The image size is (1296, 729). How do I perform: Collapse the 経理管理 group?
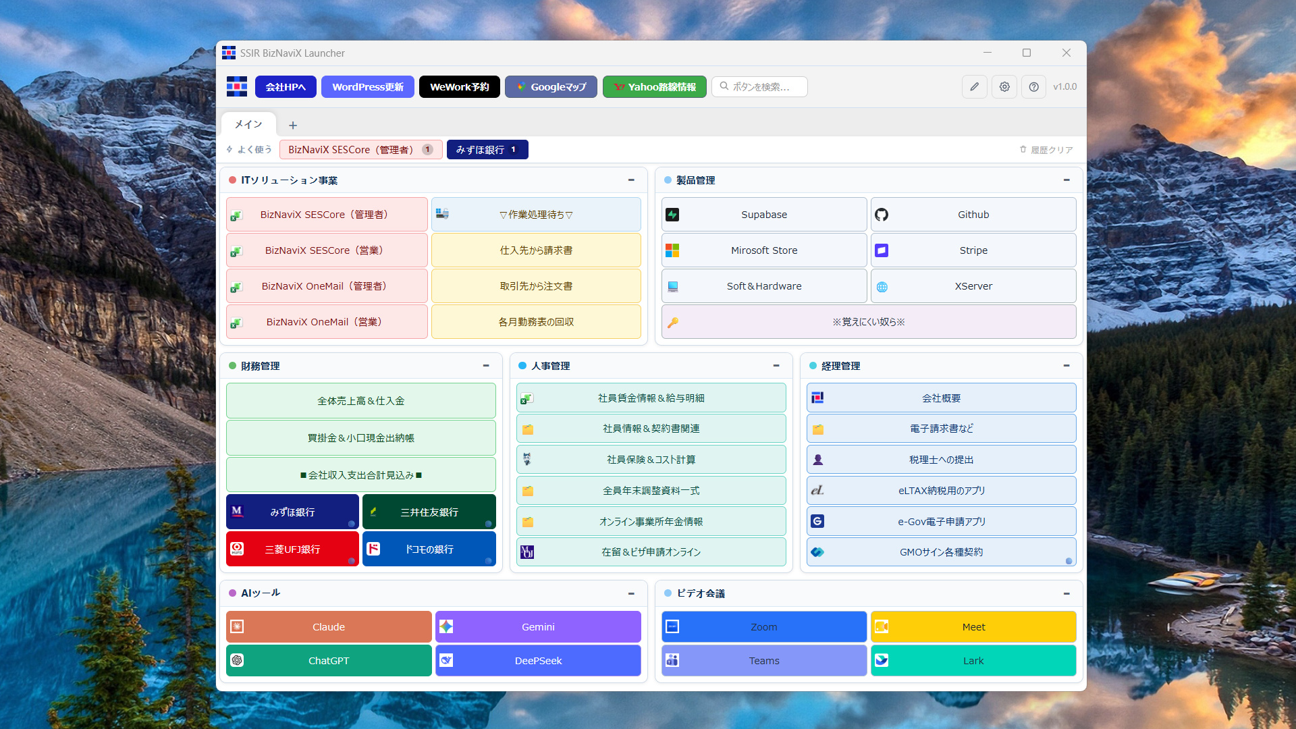click(1066, 366)
